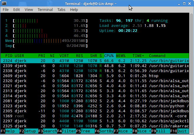Viewport: 194px width, 135px height.
Task: Sort by the CPU% column header
Action: click(x=109, y=56)
